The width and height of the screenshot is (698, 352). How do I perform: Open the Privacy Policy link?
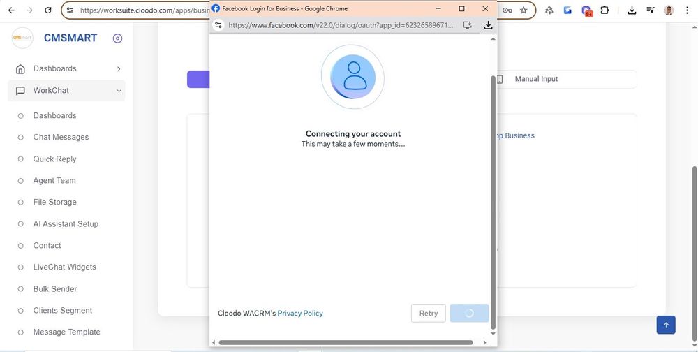300,314
